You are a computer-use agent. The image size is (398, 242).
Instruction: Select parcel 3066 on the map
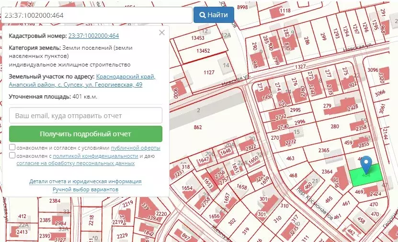(380, 93)
